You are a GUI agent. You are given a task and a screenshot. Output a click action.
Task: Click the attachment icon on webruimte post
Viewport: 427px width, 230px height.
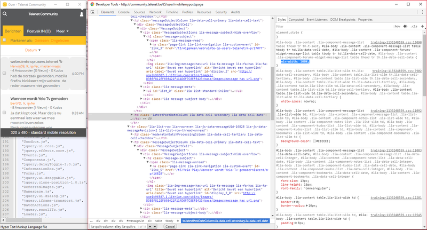[61, 61]
